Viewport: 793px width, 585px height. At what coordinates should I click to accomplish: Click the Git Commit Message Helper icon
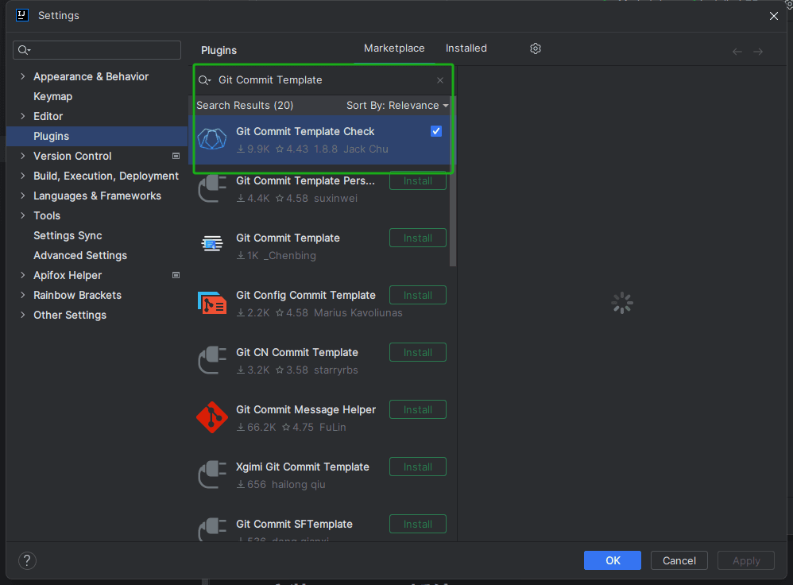pyautogui.click(x=211, y=418)
